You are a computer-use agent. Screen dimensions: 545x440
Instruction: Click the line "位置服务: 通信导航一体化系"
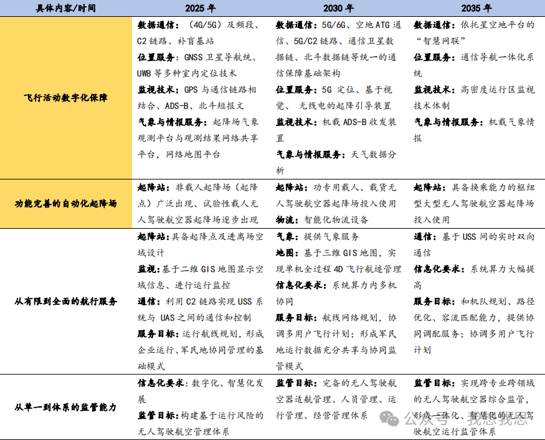(x=474, y=57)
